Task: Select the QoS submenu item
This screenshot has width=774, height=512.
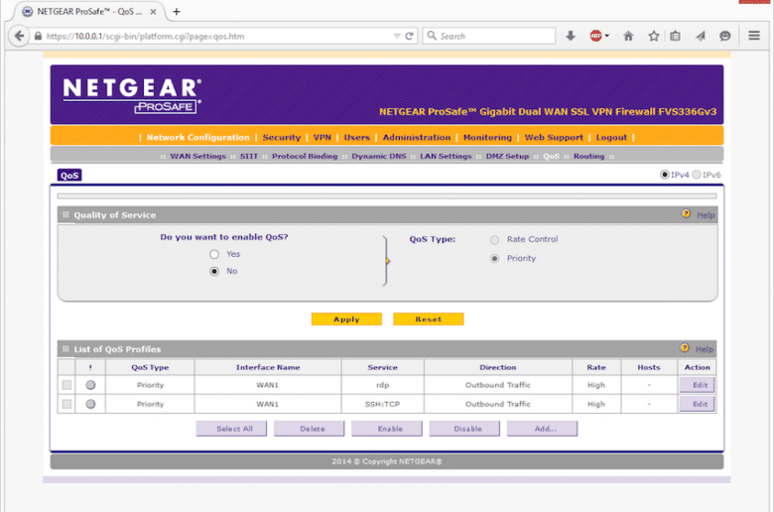Action: click(x=551, y=156)
